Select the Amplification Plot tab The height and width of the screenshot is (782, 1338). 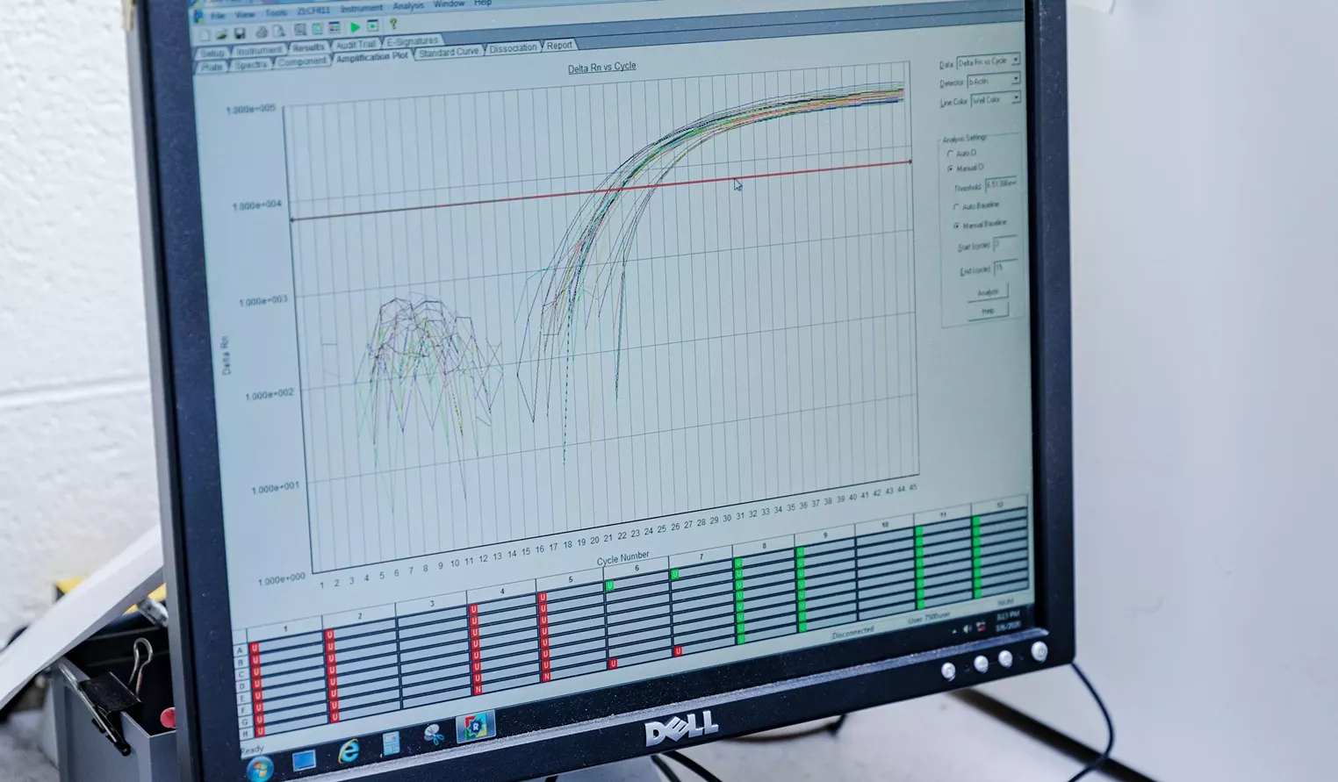click(x=372, y=57)
